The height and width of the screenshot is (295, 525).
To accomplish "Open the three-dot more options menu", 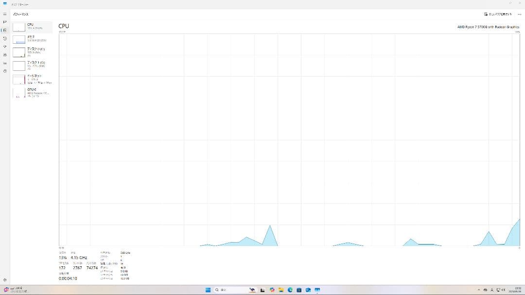I will (519, 14).
